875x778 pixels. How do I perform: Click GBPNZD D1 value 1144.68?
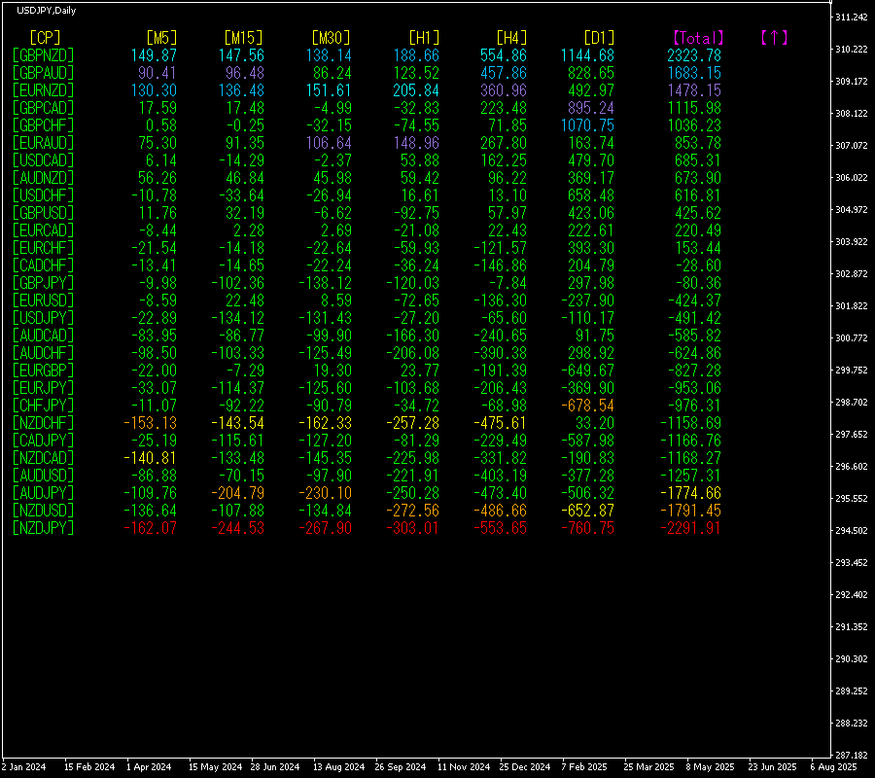tap(587, 55)
